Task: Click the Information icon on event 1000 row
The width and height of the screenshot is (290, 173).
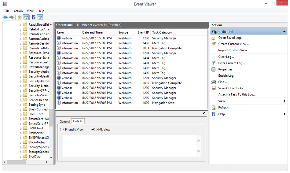Action: [x=59, y=103]
